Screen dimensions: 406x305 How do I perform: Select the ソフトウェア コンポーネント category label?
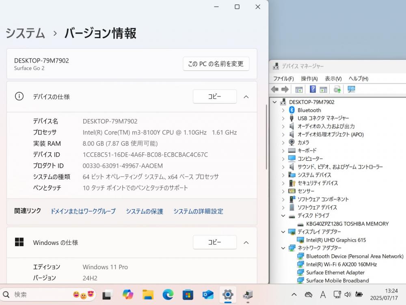(323, 199)
